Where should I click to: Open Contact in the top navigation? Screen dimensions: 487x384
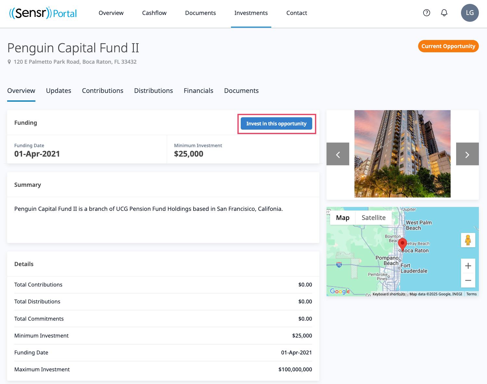pos(297,13)
